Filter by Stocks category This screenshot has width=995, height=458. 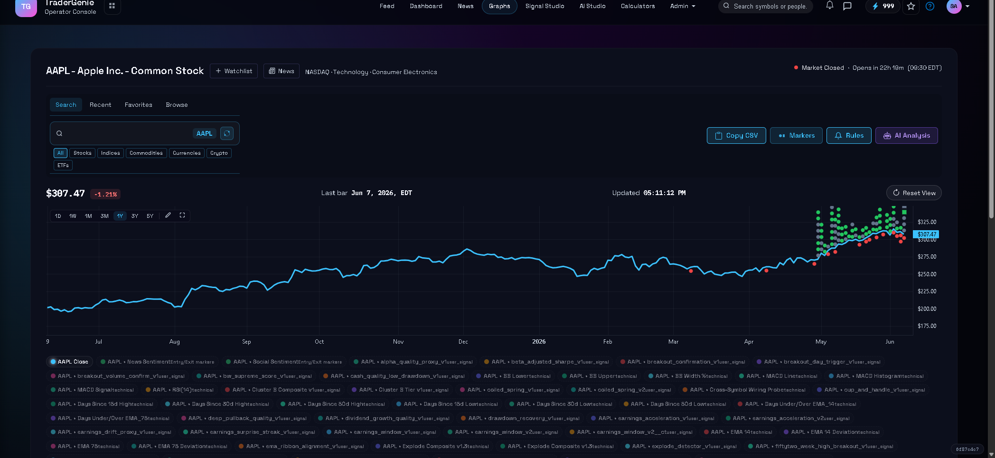[82, 153]
